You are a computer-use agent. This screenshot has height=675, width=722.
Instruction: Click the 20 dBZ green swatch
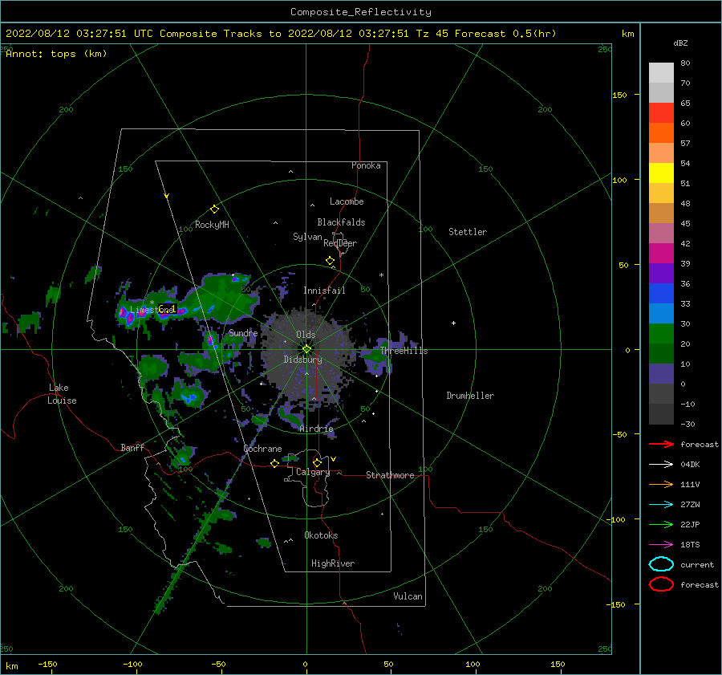[x=661, y=334]
